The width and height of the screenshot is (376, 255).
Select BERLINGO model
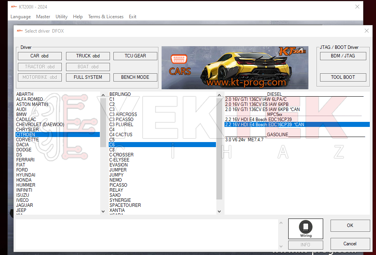pyautogui.click(x=162, y=94)
